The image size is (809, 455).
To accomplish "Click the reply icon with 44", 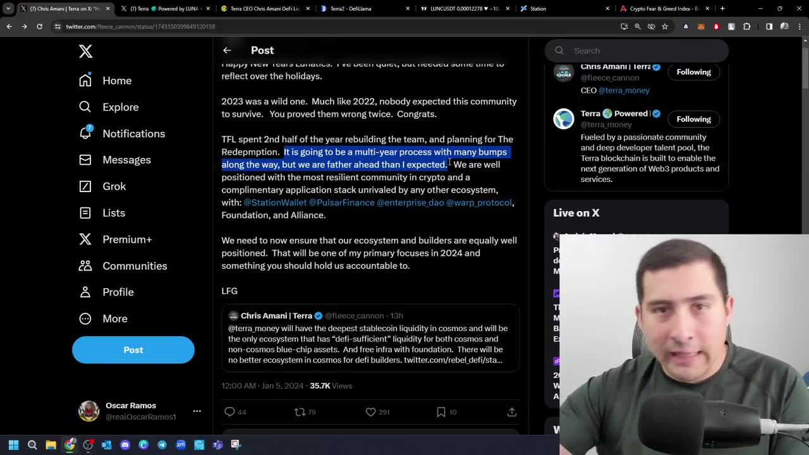I will click(230, 412).
